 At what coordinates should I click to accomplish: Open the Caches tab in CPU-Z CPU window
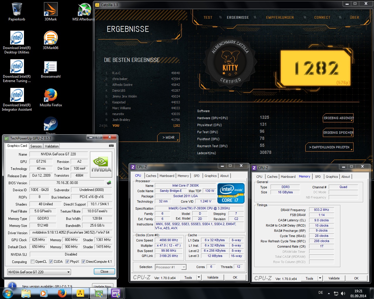pyautogui.click(x=151, y=176)
